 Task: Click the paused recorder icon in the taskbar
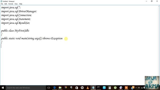pos(133,88)
